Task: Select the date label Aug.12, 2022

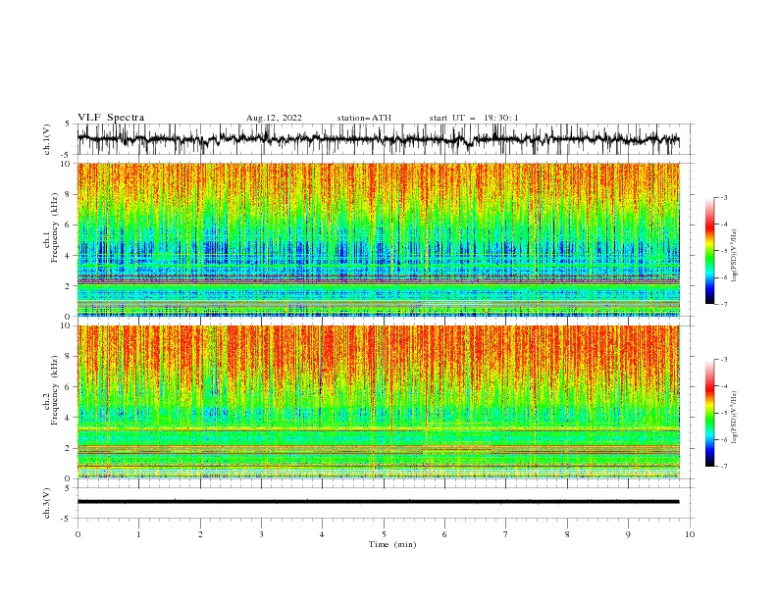Action: (274, 118)
